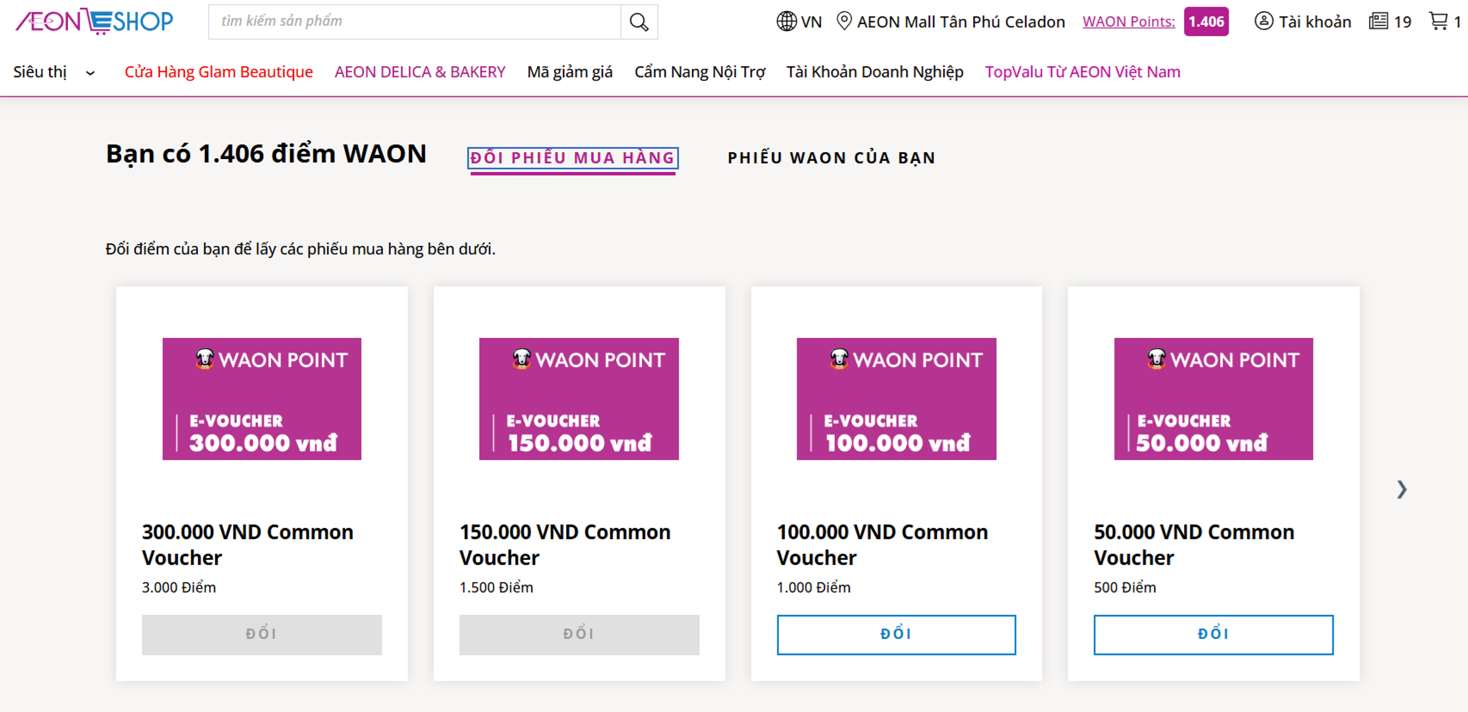Select the 300.000 vnđ voucher image

(x=261, y=398)
